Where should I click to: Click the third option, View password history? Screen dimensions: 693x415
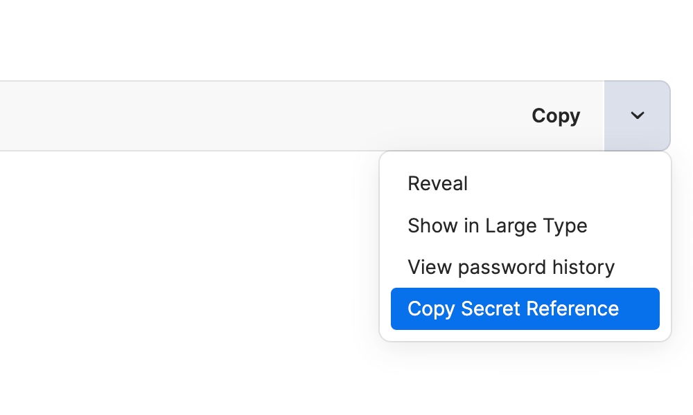tap(511, 267)
